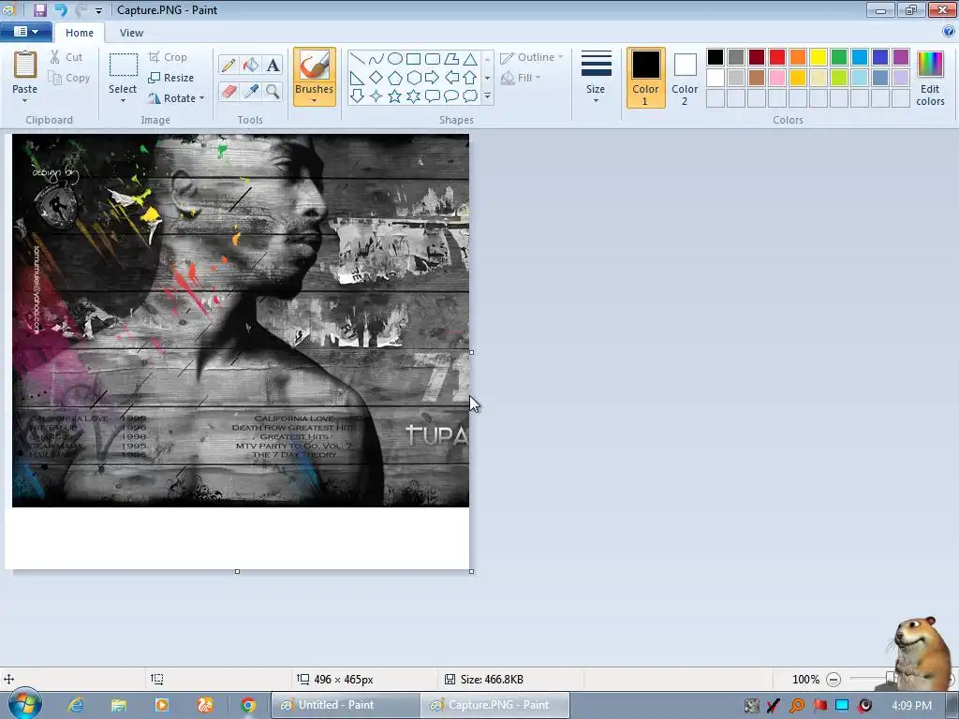The width and height of the screenshot is (959, 719).
Task: Choose the Up arrow shape
Action: pos(470,78)
